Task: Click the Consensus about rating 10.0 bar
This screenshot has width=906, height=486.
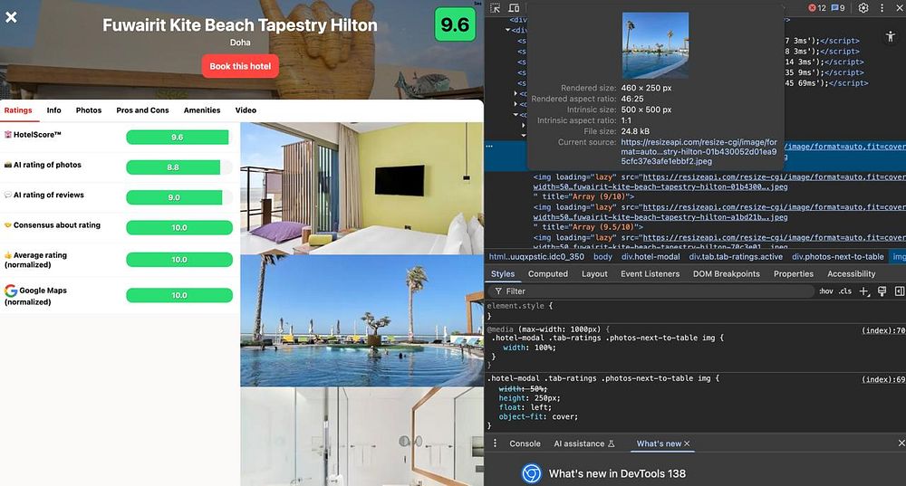Action: coord(179,227)
